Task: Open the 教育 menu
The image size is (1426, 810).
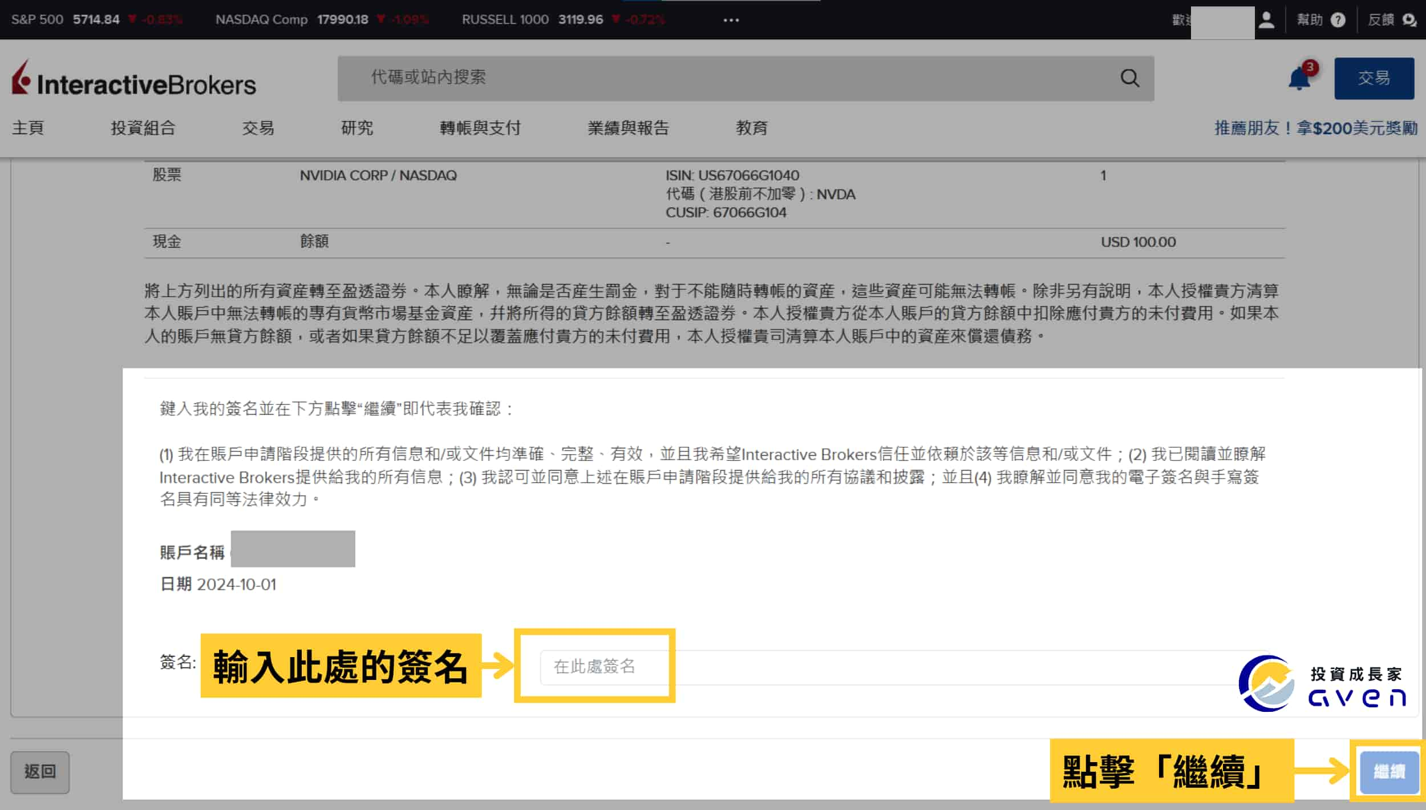Action: 751,128
